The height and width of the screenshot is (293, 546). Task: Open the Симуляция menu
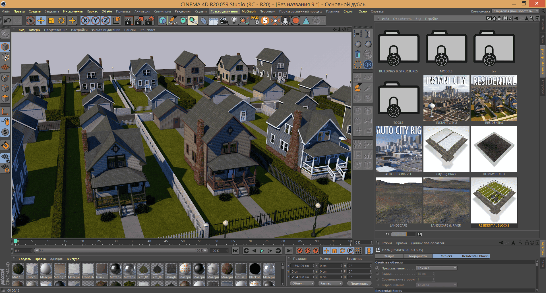(162, 11)
